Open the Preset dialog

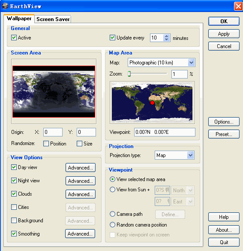tap(224, 134)
